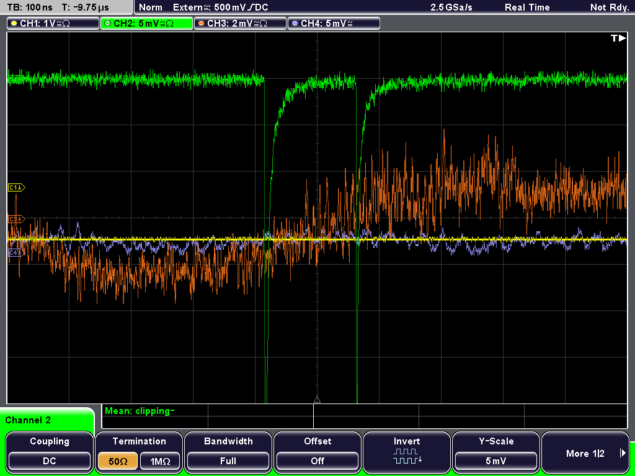Screen dimensions: 635x476
Task: Click the 2.5 GSa/s sample rate readout
Action: (451, 7)
